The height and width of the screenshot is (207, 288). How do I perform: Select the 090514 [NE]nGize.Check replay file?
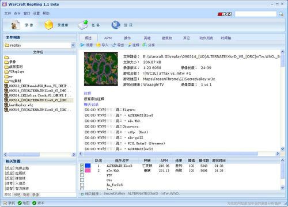click(37, 95)
